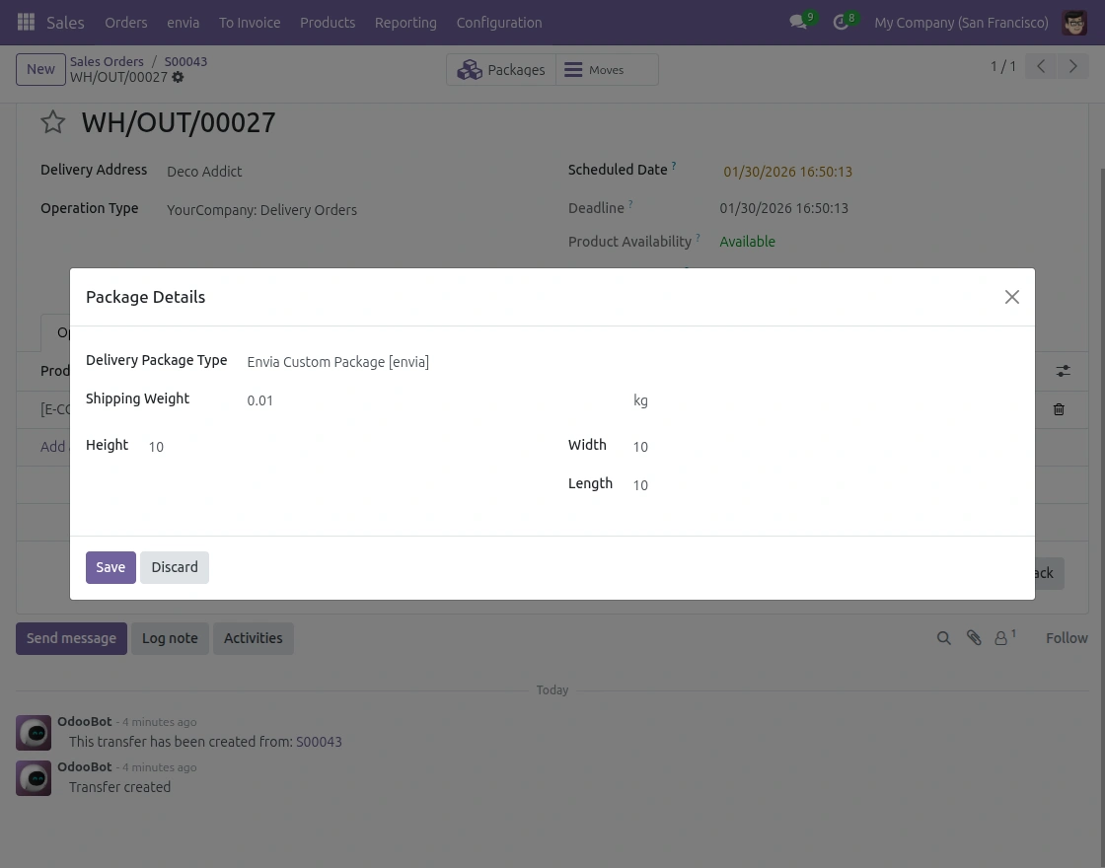Open the gear menu next to WH/OUT/00027
Screen dimensions: 1105x868
coord(177,77)
